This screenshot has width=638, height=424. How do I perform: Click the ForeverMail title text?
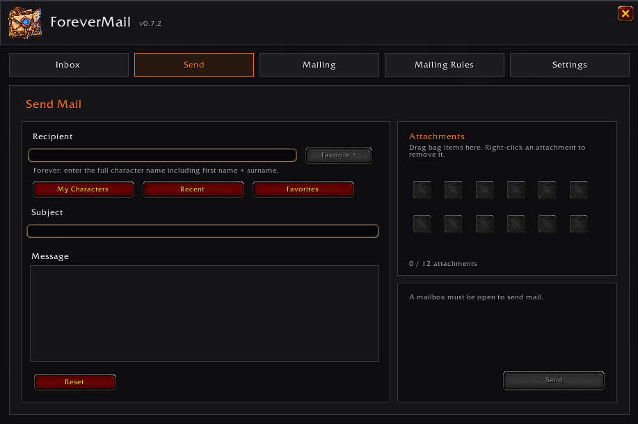click(x=90, y=22)
